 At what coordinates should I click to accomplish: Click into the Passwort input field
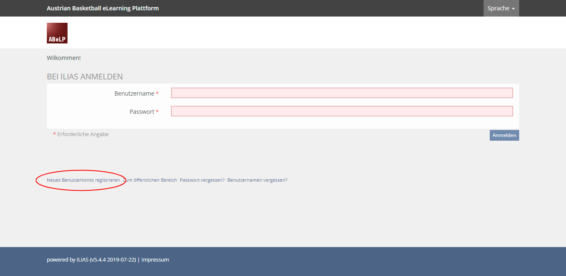342,111
